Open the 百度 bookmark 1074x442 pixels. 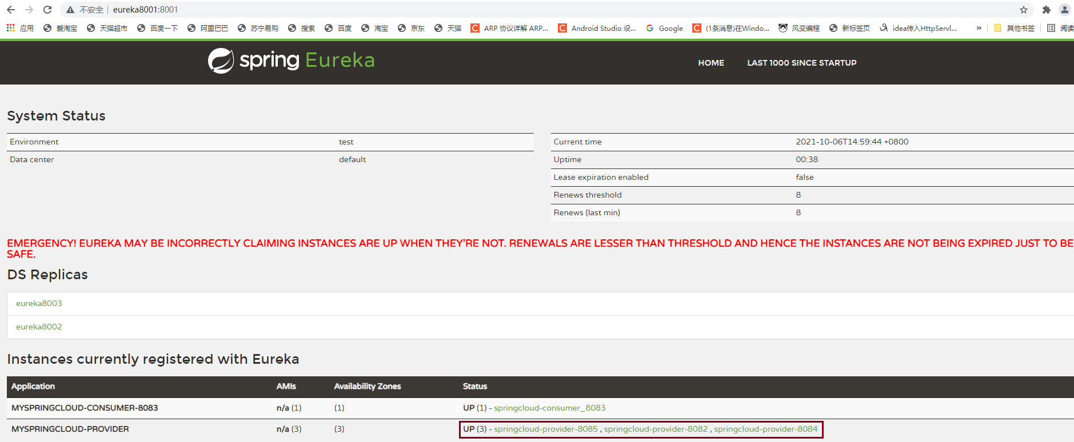click(338, 28)
